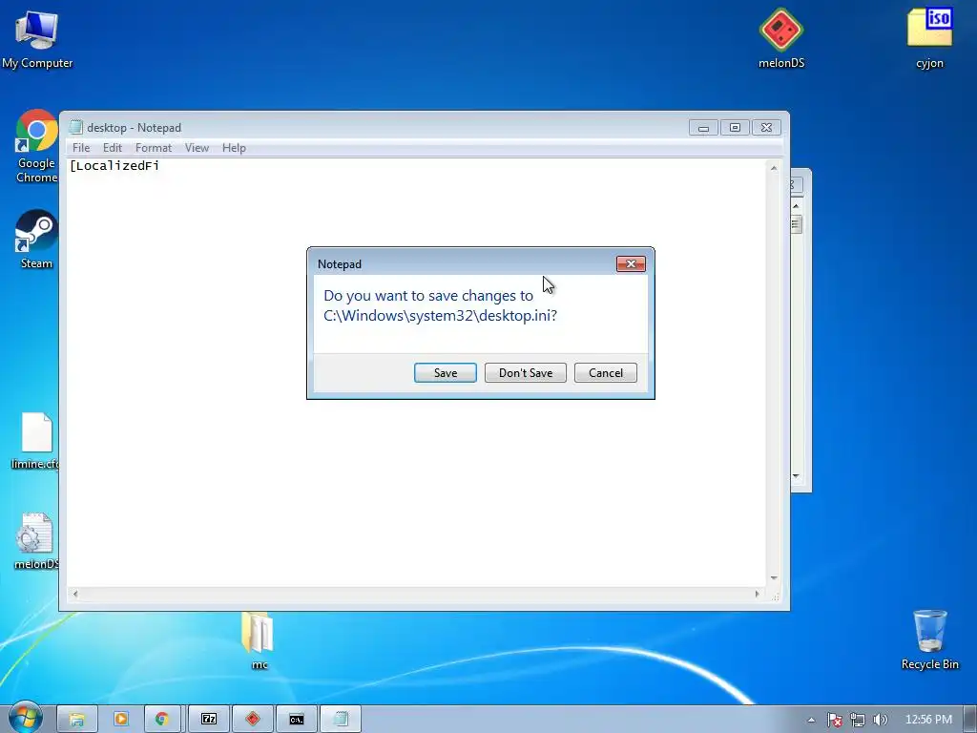The height and width of the screenshot is (733, 977).
Task: Open the melonDS emulator desktop icon
Action: (781, 38)
